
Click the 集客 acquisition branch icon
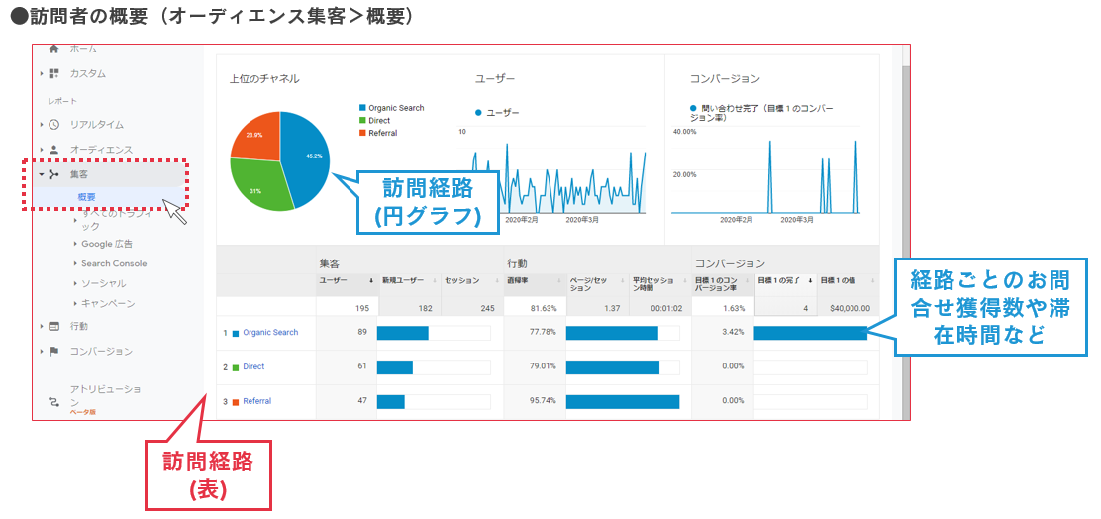pyautogui.click(x=54, y=174)
